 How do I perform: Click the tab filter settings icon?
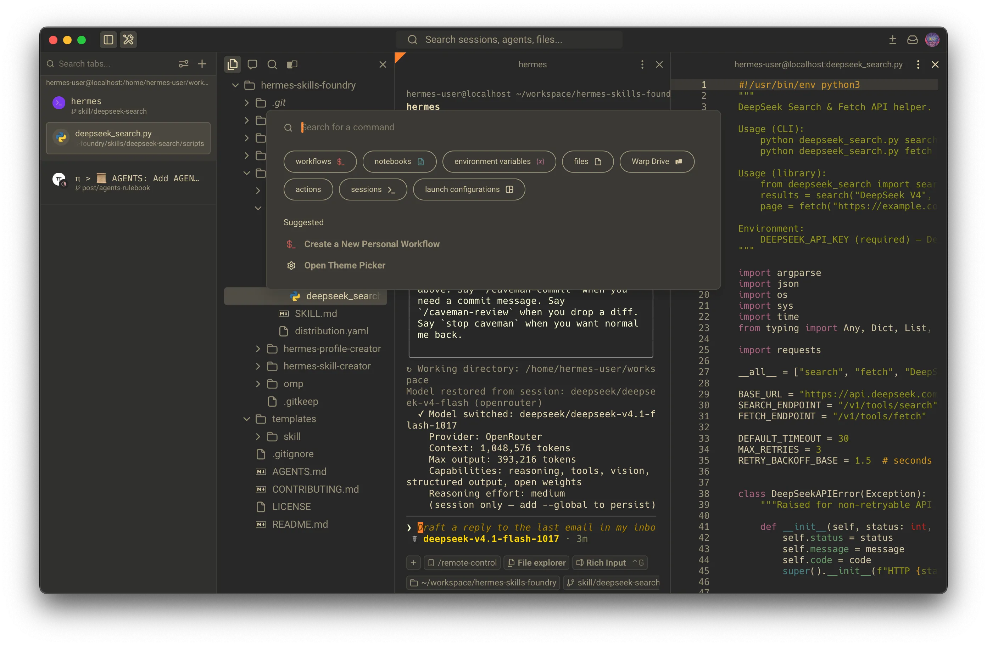click(x=183, y=64)
